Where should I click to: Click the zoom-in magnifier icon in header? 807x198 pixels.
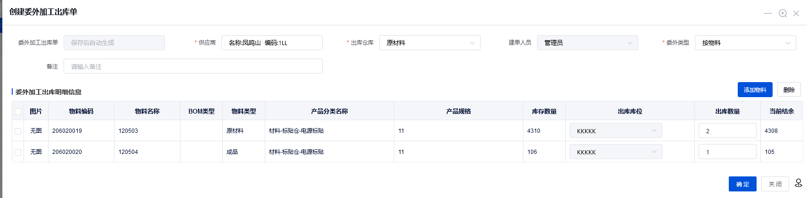click(783, 14)
